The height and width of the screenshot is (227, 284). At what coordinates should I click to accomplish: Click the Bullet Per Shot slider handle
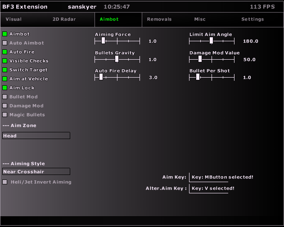coord(198,77)
